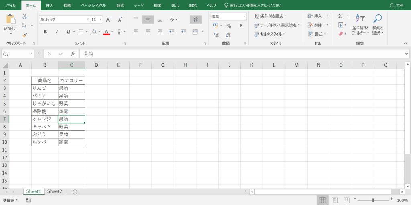The height and width of the screenshot is (205, 411).
Task: Click AutoSum sigma icon
Action: click(x=340, y=16)
